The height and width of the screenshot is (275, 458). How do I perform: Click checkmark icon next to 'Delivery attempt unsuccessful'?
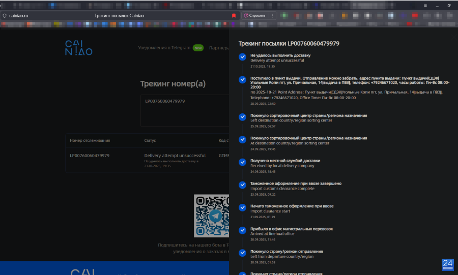[242, 57]
